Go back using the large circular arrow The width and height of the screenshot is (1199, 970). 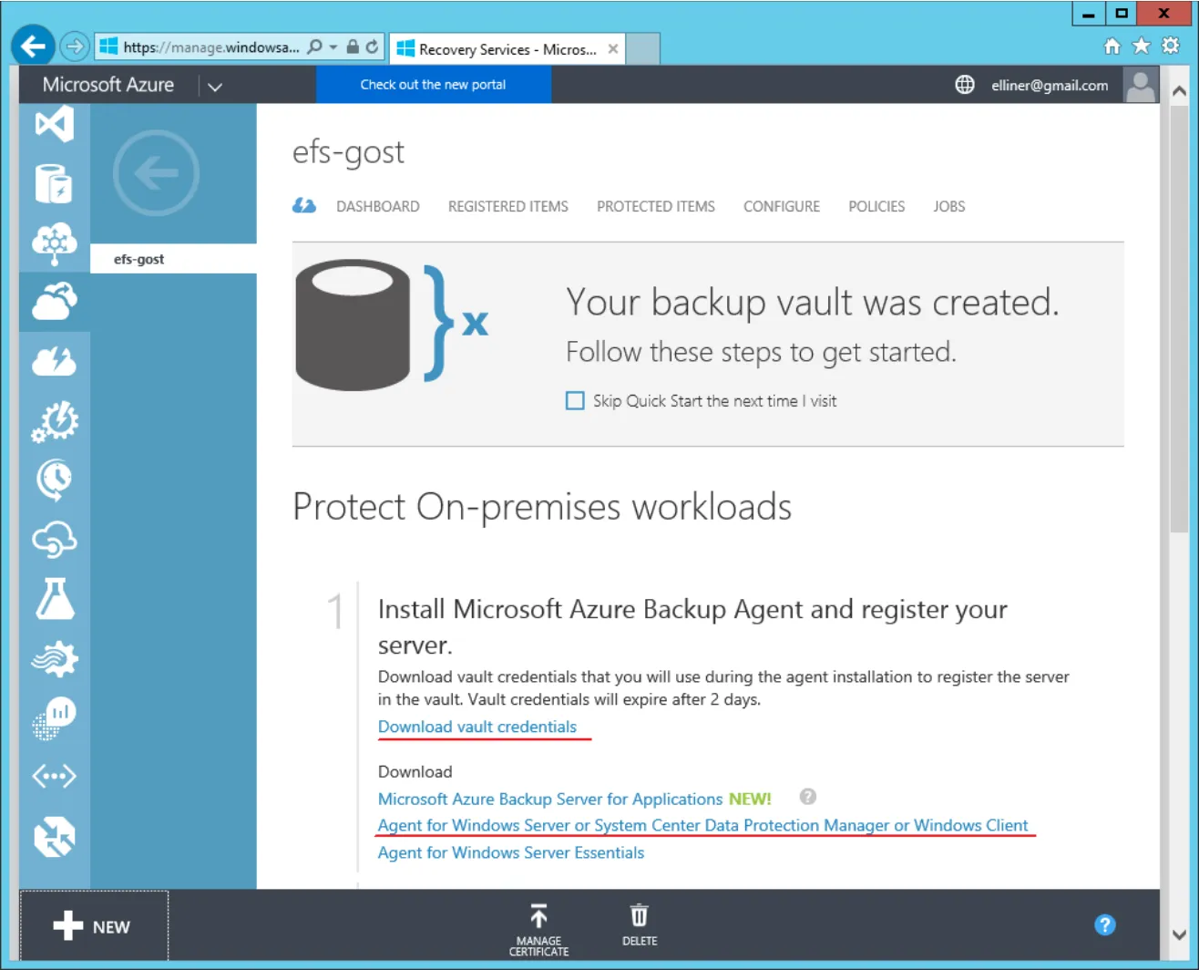pyautogui.click(x=156, y=172)
